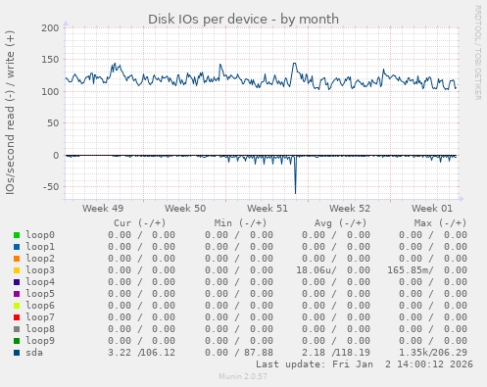The width and height of the screenshot is (487, 387).
Task: Click the Min (-/+) column header
Action: pos(240,223)
